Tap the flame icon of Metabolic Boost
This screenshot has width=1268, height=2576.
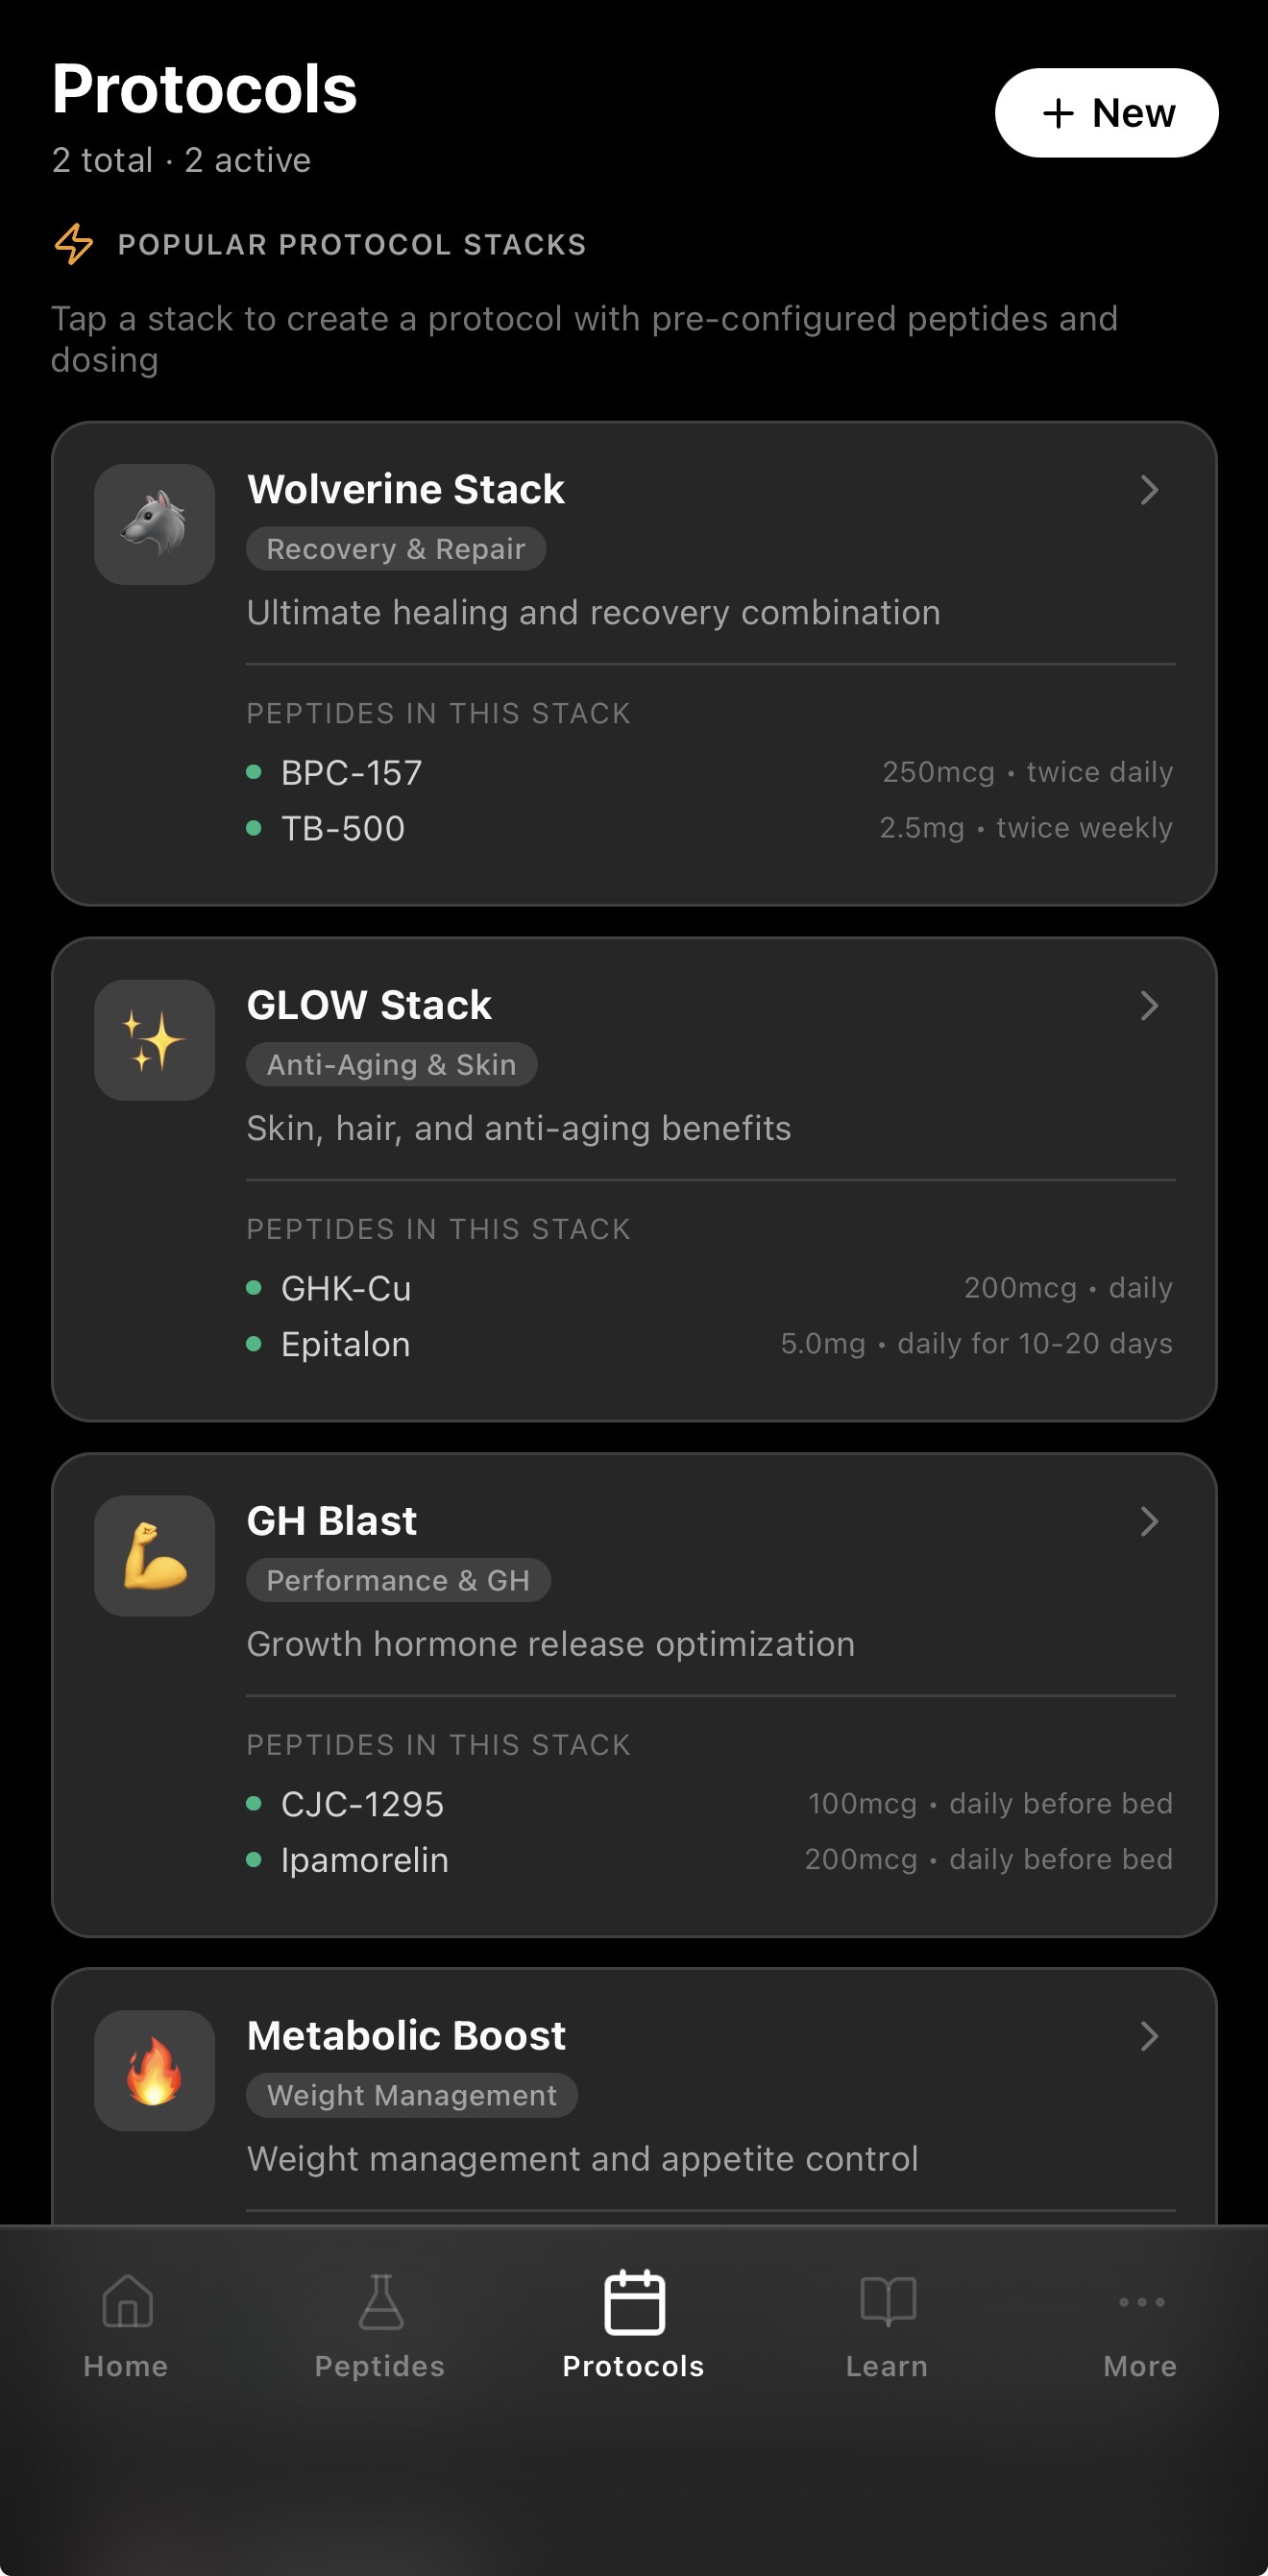pos(154,2070)
